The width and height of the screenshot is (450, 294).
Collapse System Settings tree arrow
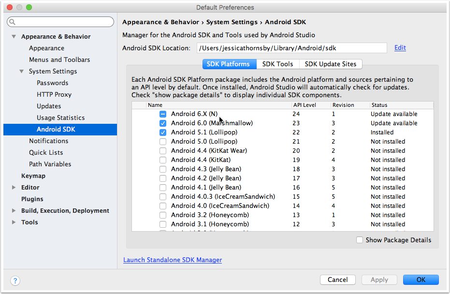tap(22, 71)
